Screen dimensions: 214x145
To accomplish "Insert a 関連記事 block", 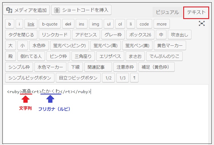I will (x=98, y=67).
